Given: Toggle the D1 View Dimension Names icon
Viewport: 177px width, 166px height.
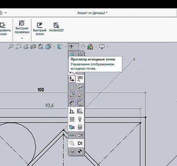Looking at the screenshot, I should [80, 143].
